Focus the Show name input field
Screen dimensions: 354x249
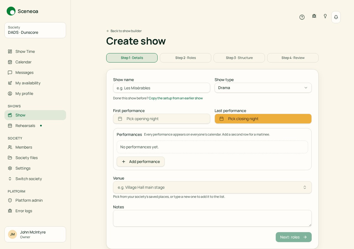[162, 88]
